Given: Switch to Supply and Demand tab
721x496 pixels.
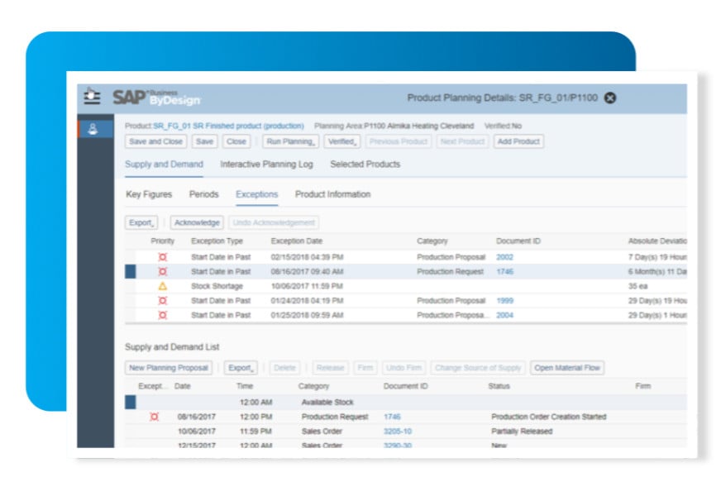Looking at the screenshot, I should tap(165, 165).
